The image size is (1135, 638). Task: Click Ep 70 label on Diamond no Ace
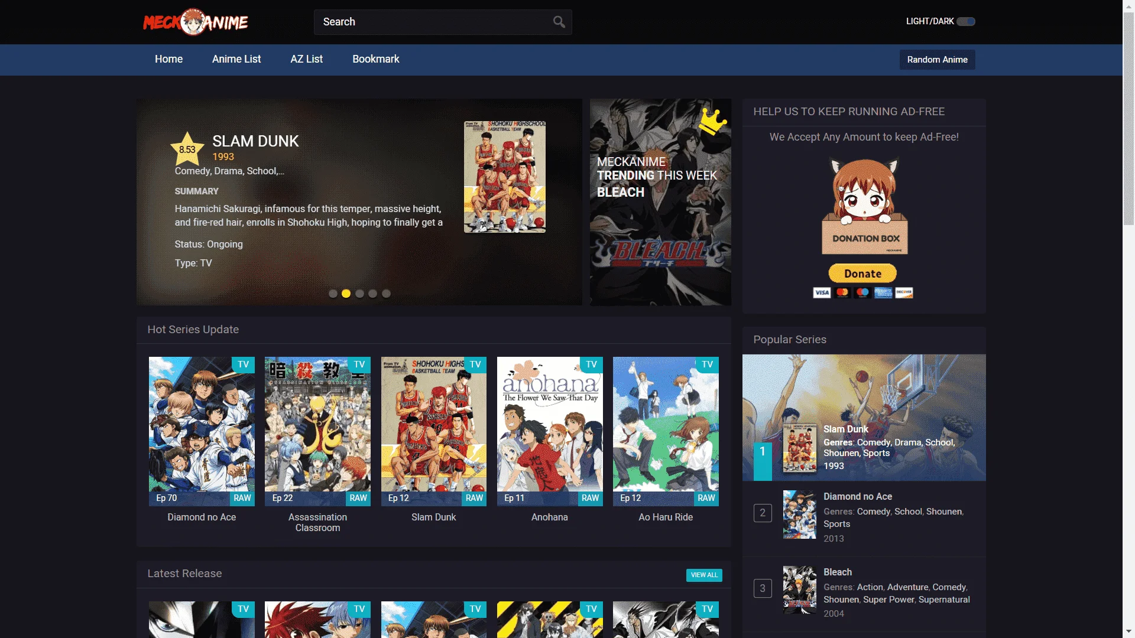[167, 498]
